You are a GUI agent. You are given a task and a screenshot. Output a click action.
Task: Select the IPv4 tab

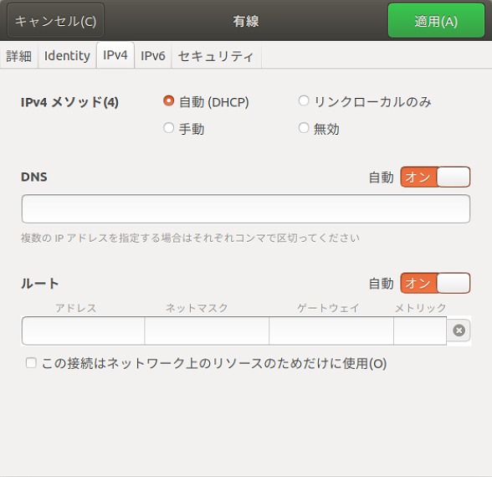coord(115,55)
